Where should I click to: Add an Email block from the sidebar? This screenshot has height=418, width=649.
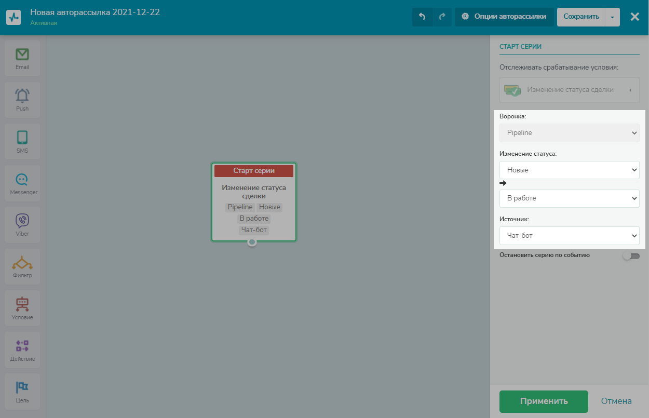(22, 59)
